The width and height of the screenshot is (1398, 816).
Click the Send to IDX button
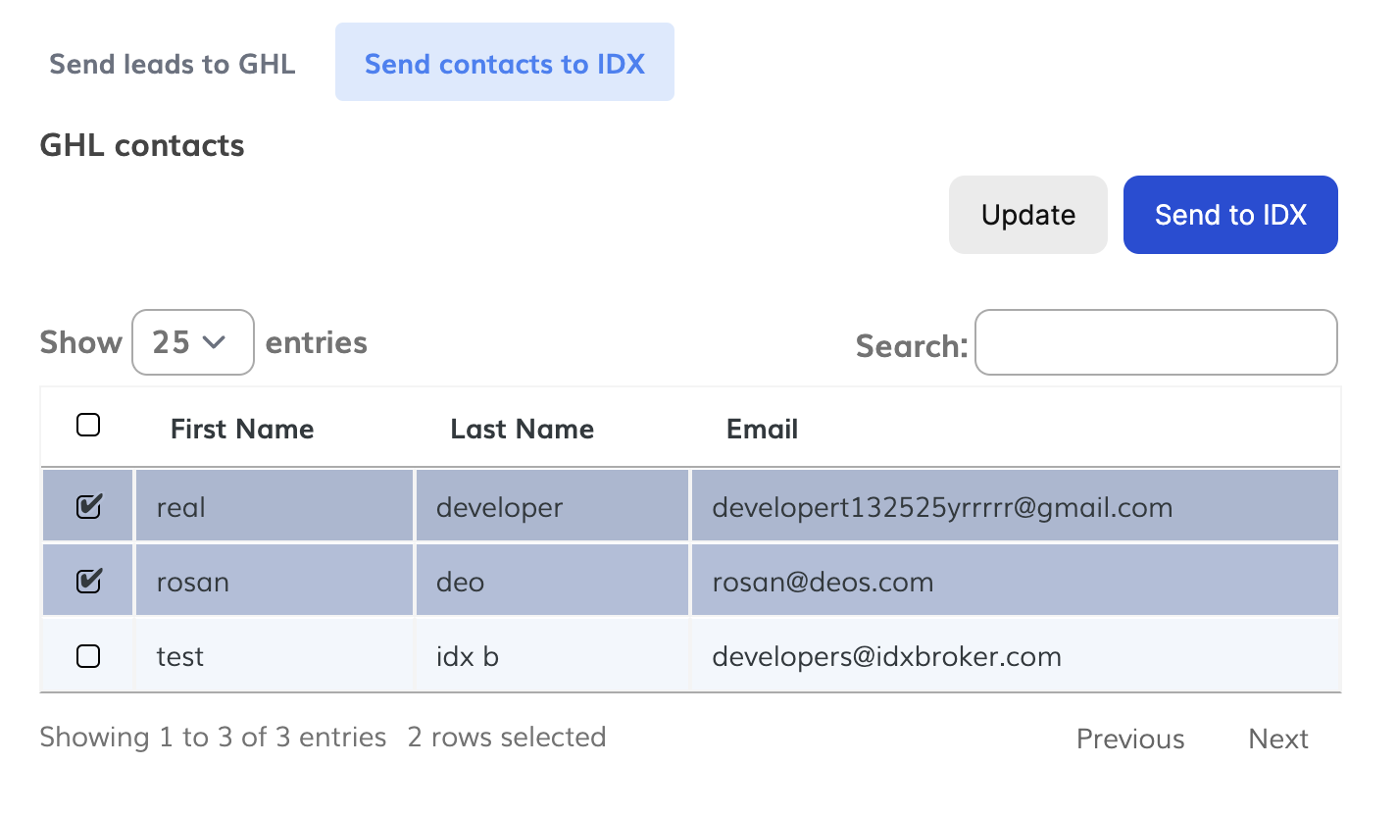coord(1229,215)
